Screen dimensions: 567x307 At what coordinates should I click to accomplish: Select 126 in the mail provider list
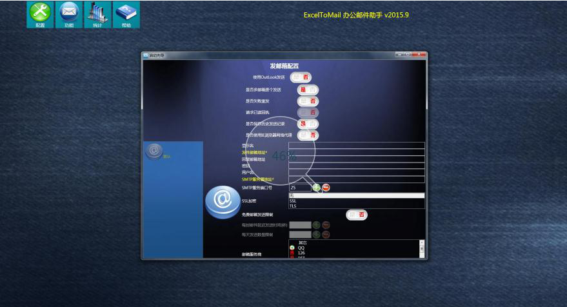tap(301, 253)
